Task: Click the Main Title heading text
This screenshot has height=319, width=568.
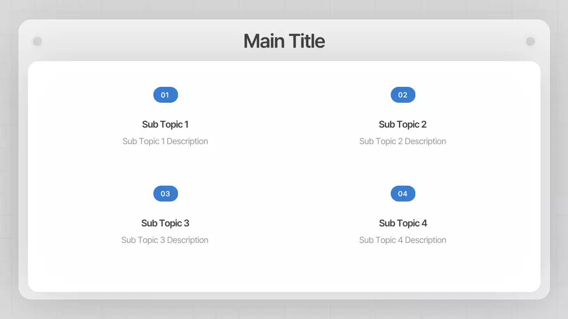Action: click(284, 41)
